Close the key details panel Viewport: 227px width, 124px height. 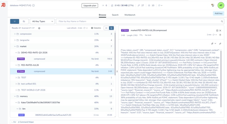point(220,30)
